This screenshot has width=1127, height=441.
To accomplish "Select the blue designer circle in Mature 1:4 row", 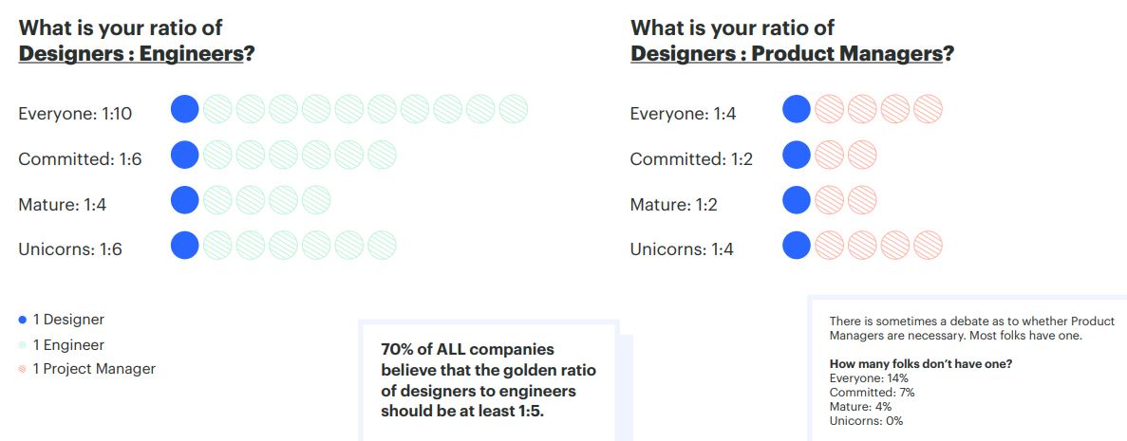I will point(185,200).
